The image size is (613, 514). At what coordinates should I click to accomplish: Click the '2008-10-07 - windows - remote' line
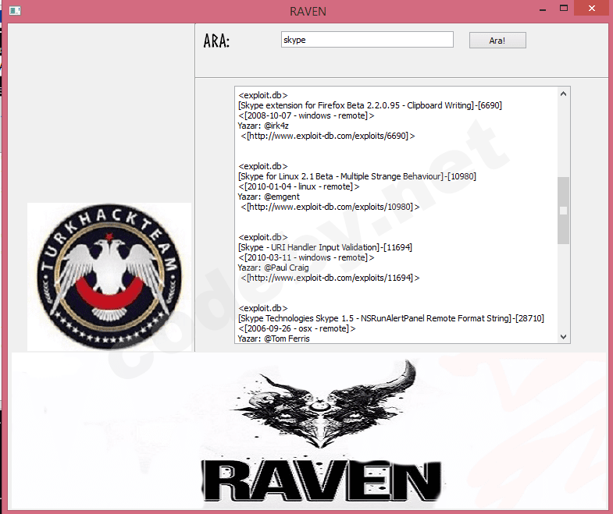[306, 115]
